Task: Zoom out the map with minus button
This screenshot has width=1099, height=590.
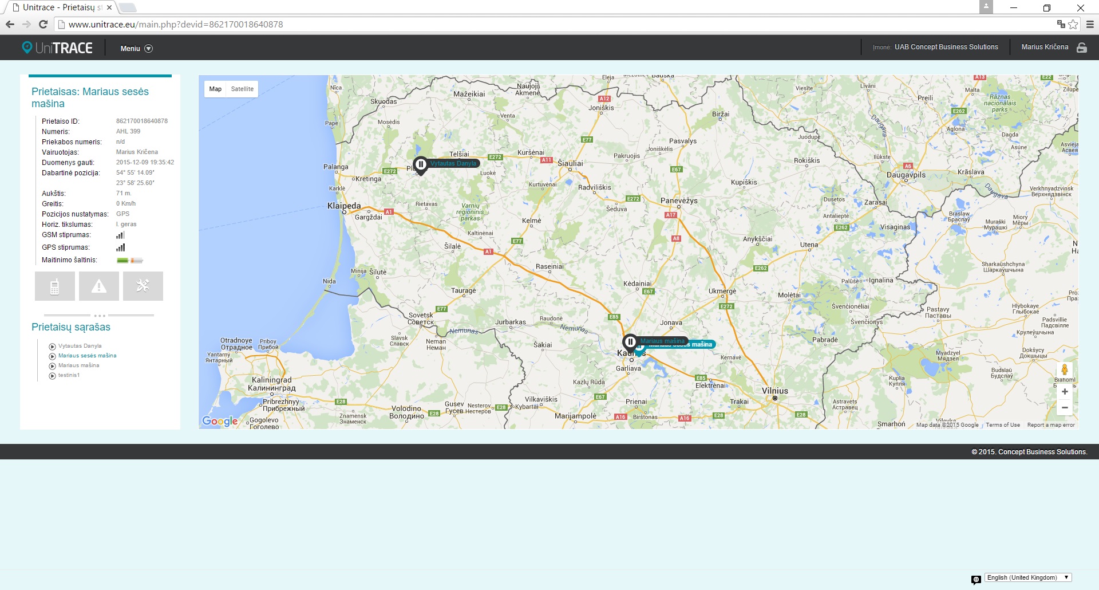Action: click(1065, 408)
